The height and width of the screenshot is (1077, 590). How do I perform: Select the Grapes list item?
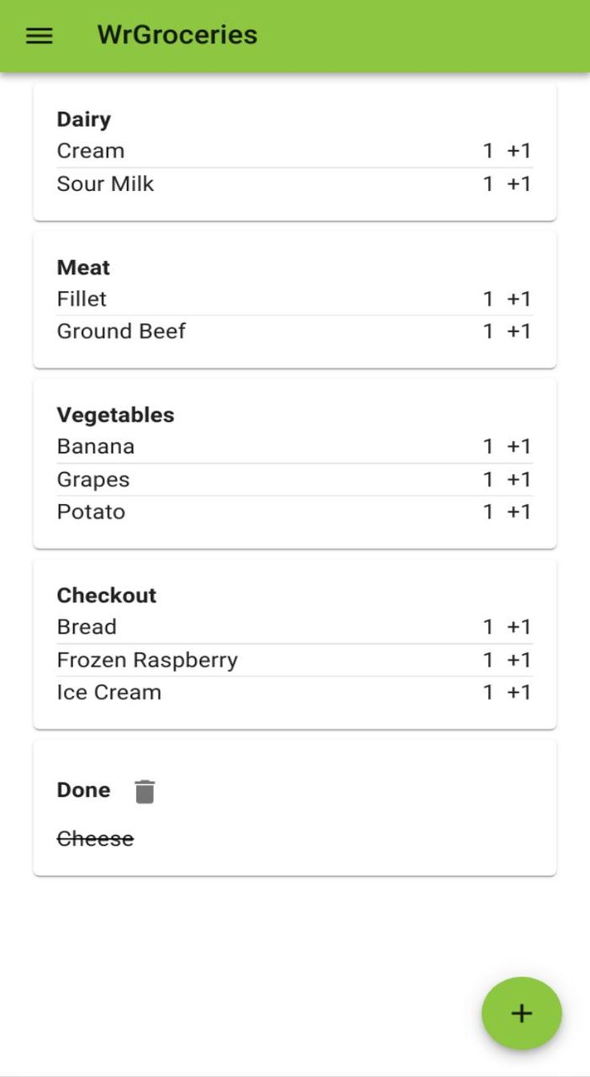click(x=92, y=479)
